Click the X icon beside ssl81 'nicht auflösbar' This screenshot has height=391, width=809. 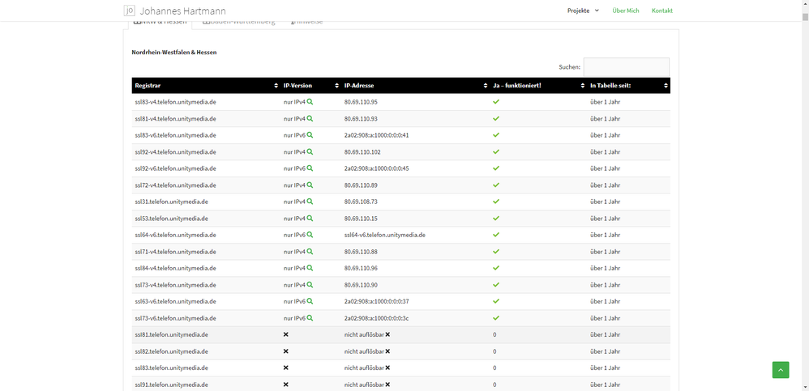[x=387, y=334]
